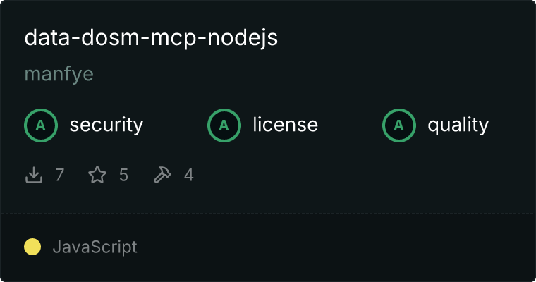Click the star count 5
This screenshot has height=282, width=536.
click(x=123, y=175)
